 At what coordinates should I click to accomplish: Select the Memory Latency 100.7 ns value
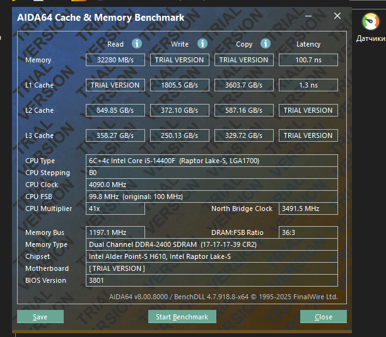tap(308, 60)
